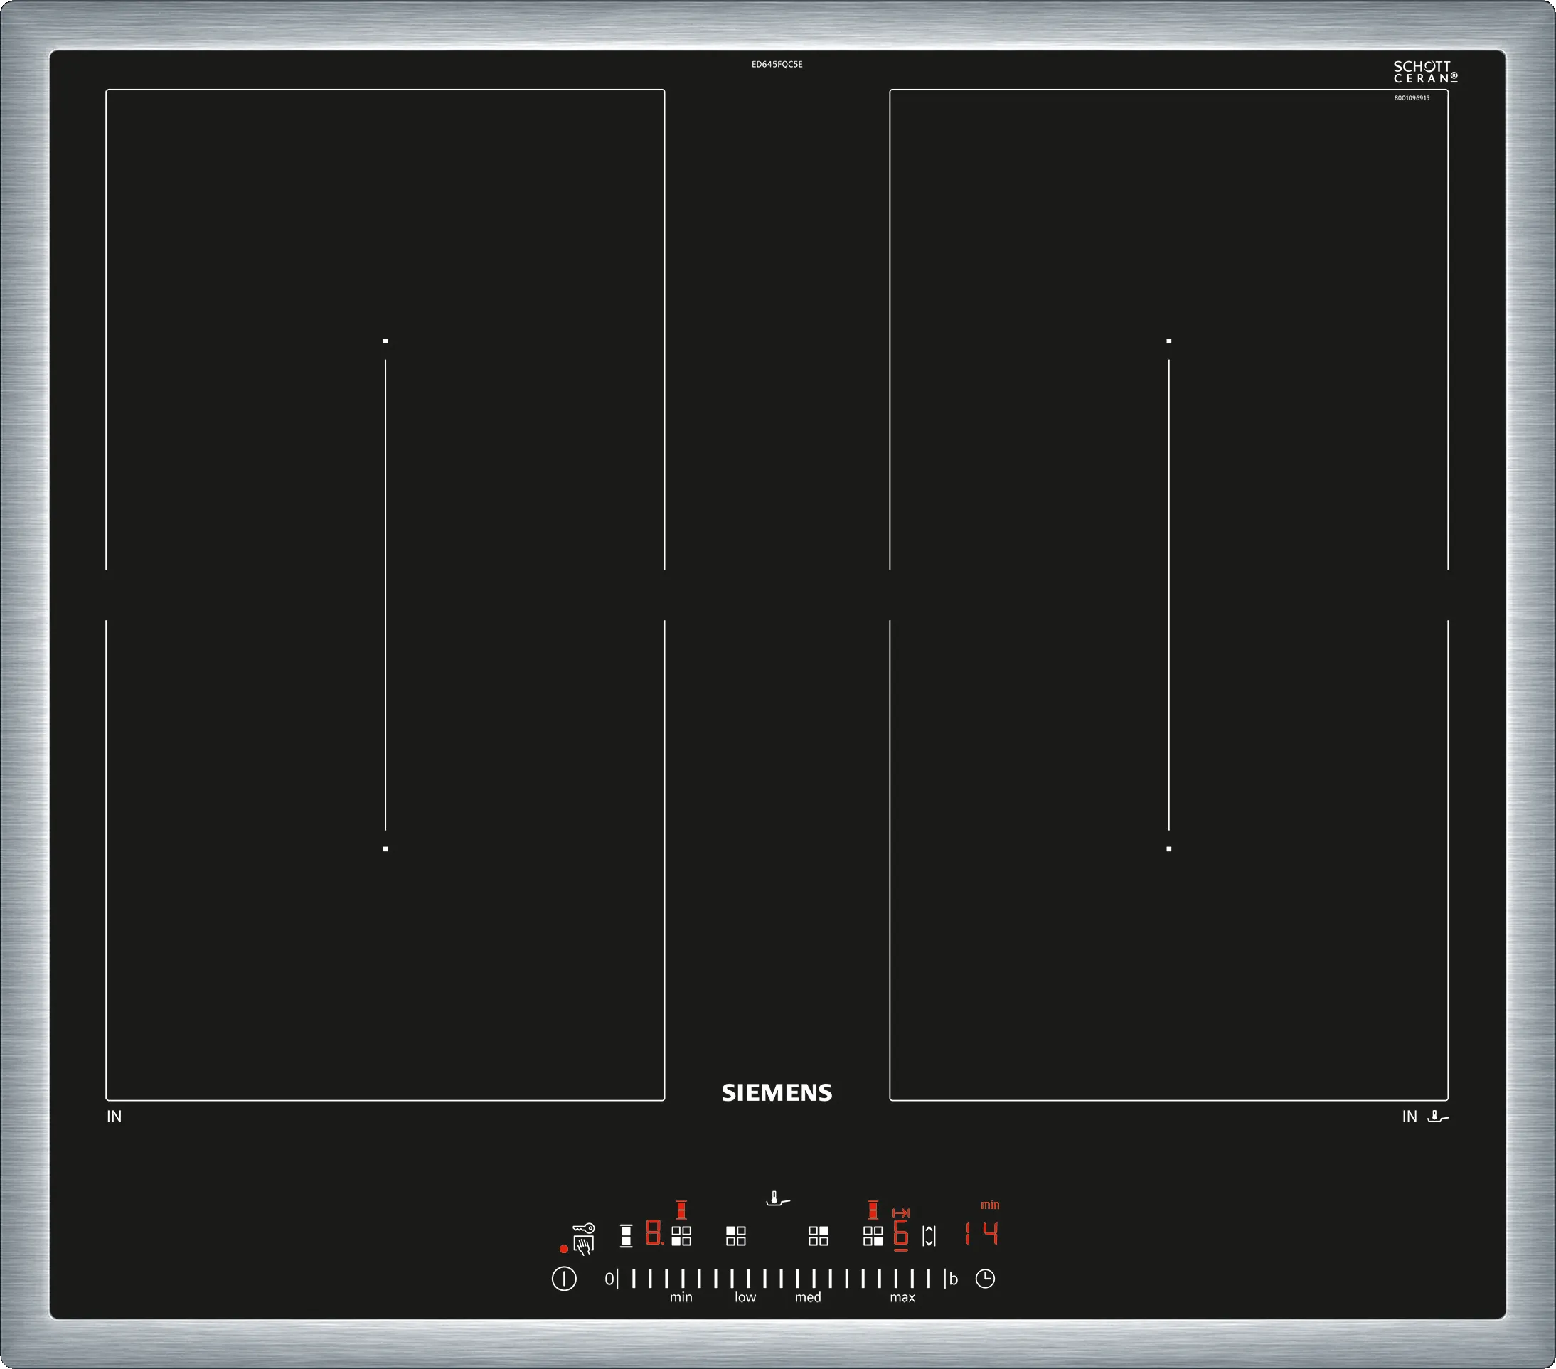Touch the lower half of the right flex zone
This screenshot has width=1556, height=1369.
click(1168, 861)
